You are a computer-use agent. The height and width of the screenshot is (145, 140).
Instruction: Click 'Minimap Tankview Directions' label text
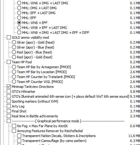tap(33, 87)
